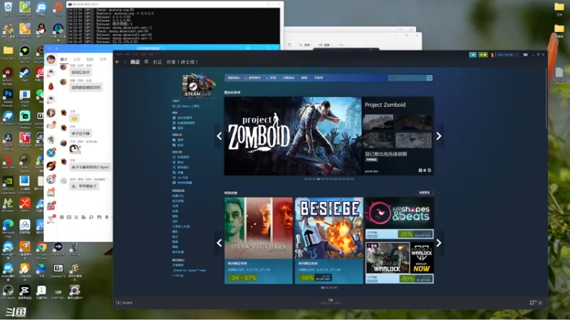The width and height of the screenshot is (570, 320).
Task: Select bottom-right Project Zomboid screenshot thumbnail
Action: click(x=413, y=140)
